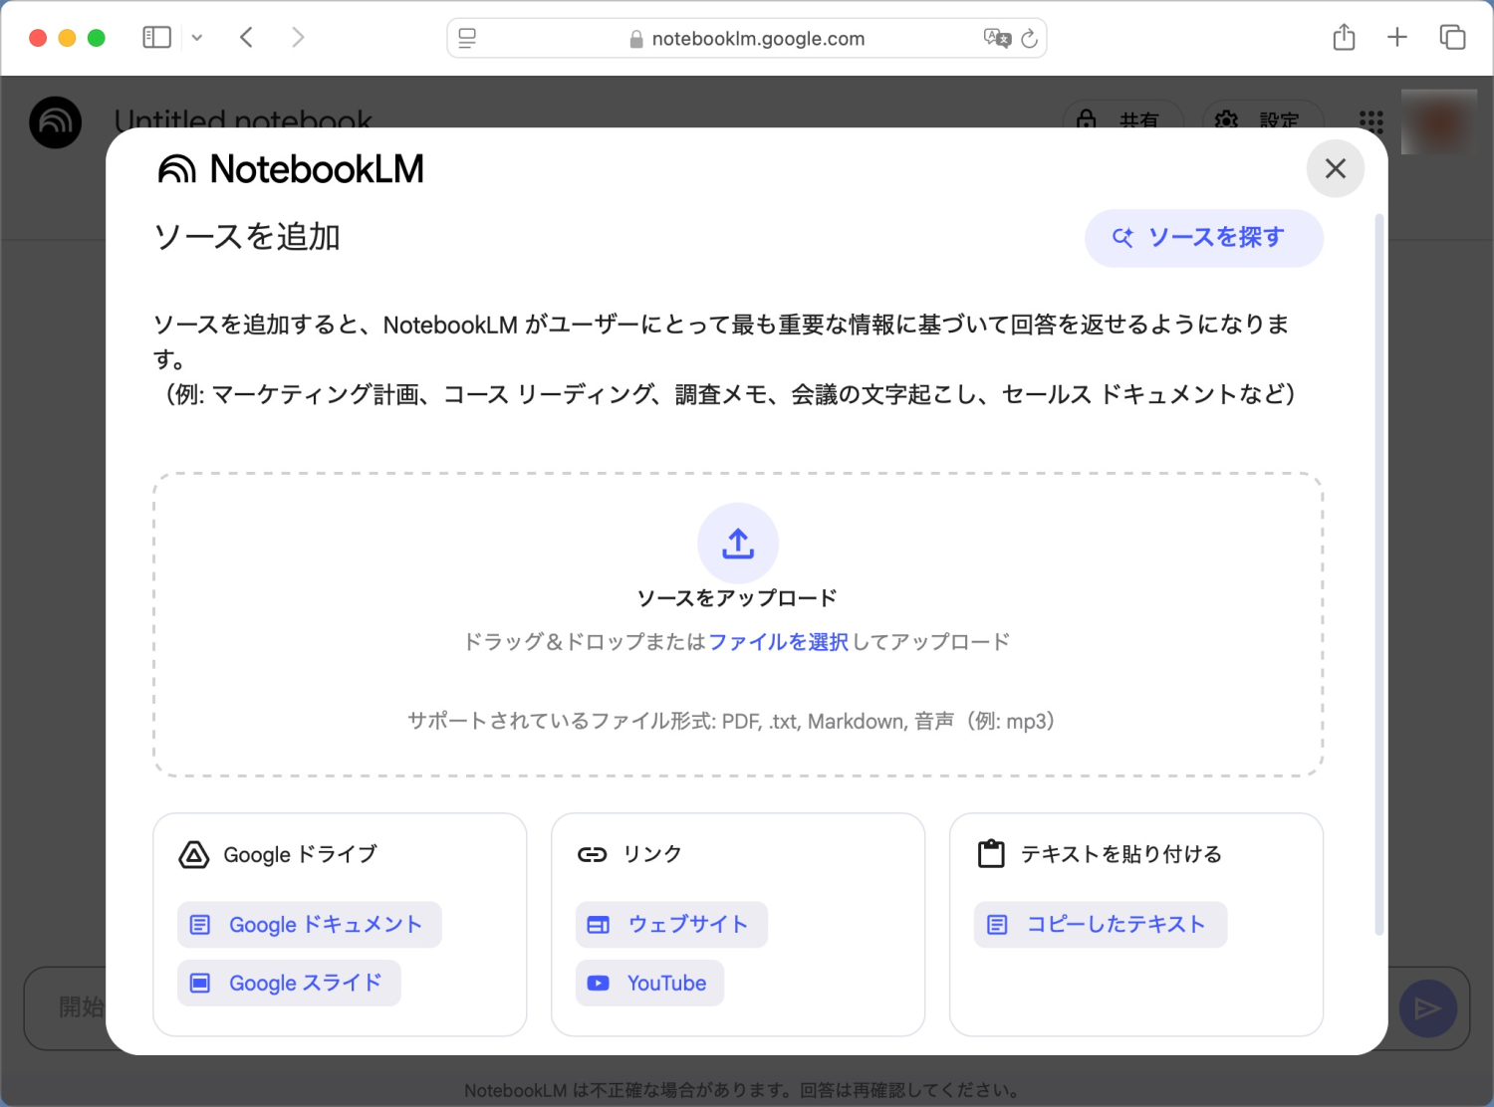The height and width of the screenshot is (1107, 1494).
Task: Add a ウェブサイト link source
Action: (x=671, y=925)
